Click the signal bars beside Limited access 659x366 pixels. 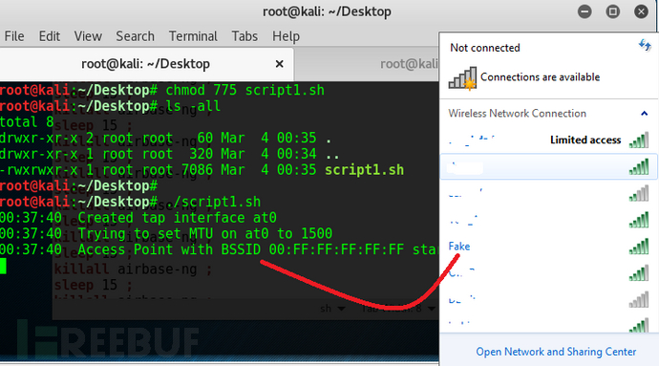click(639, 140)
